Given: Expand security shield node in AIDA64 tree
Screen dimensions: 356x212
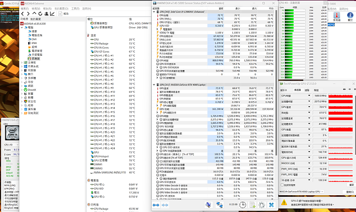Looking at the screenshot, I should pyautogui.click(x=22, y=101).
